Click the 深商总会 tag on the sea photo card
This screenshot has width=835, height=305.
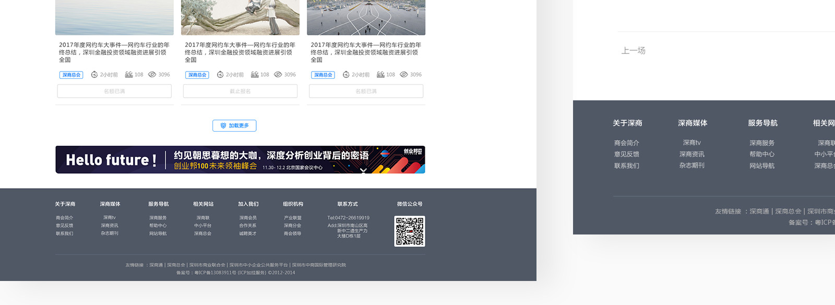click(x=71, y=75)
